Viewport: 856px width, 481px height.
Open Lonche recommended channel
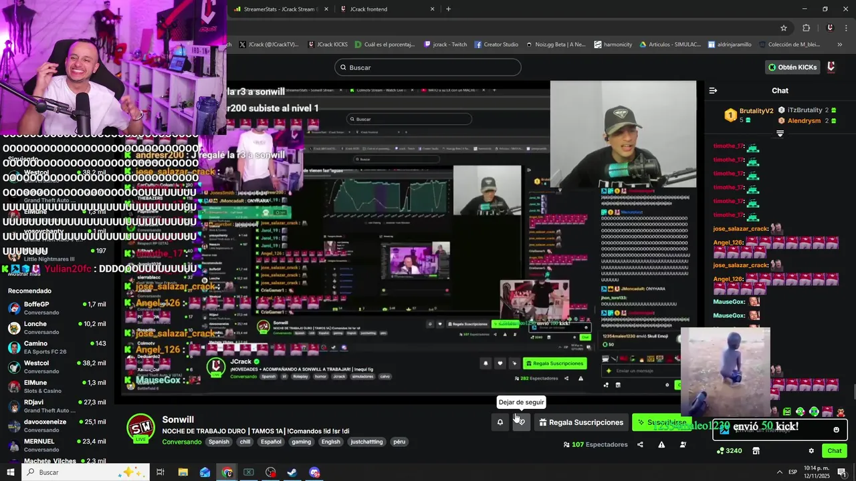tap(57, 327)
